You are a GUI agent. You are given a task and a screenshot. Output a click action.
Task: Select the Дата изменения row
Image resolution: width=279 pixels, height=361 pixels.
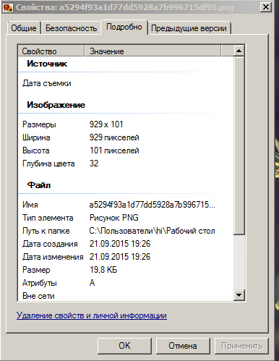pos(126,257)
